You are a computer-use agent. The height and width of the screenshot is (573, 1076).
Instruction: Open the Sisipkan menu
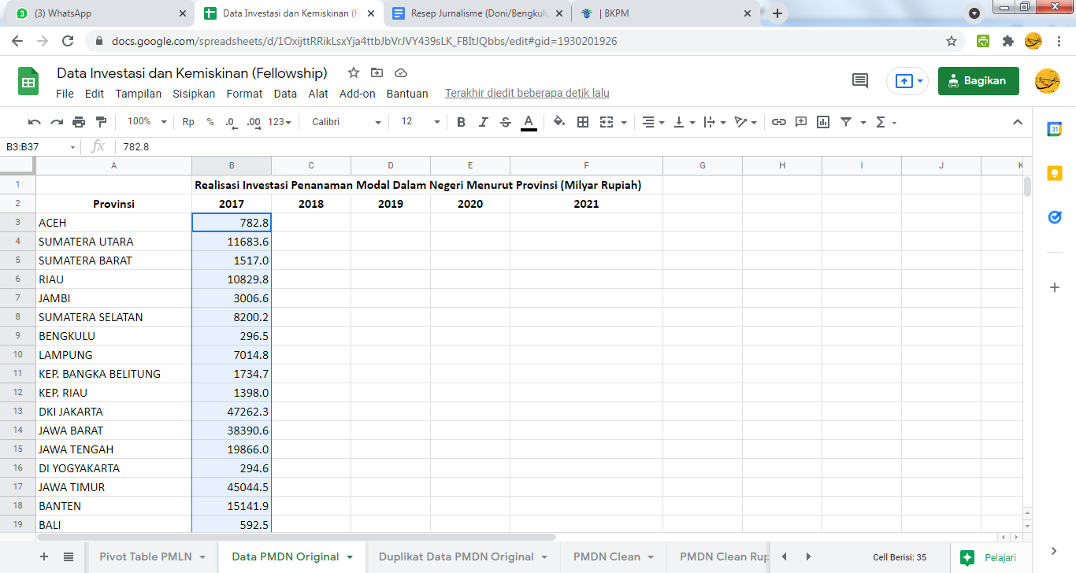194,94
